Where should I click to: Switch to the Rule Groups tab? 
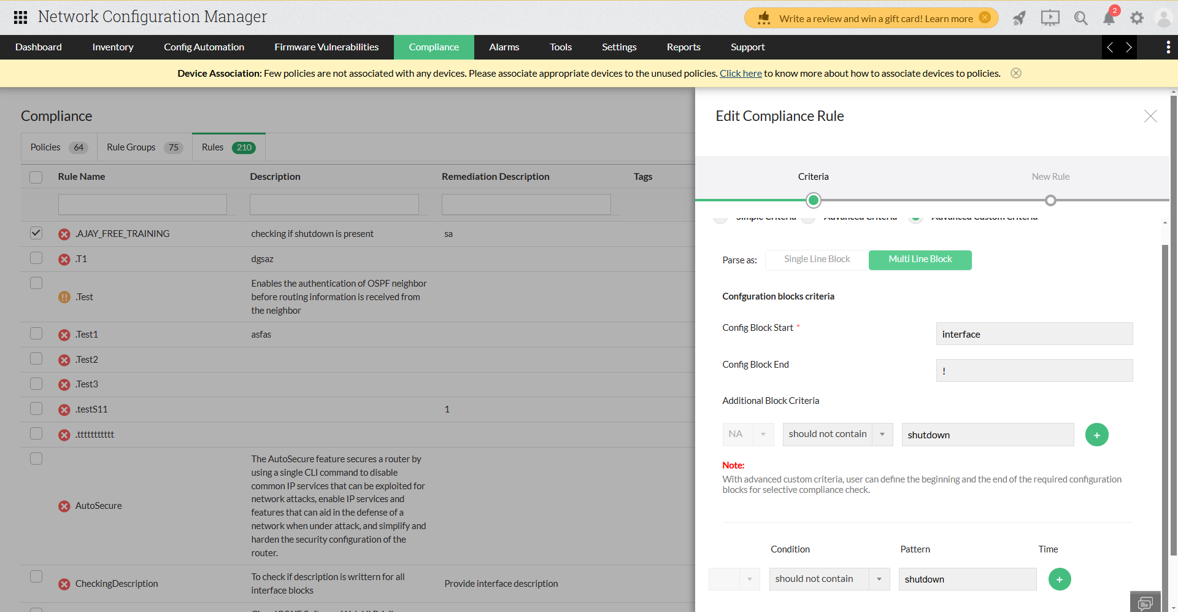tap(144, 147)
